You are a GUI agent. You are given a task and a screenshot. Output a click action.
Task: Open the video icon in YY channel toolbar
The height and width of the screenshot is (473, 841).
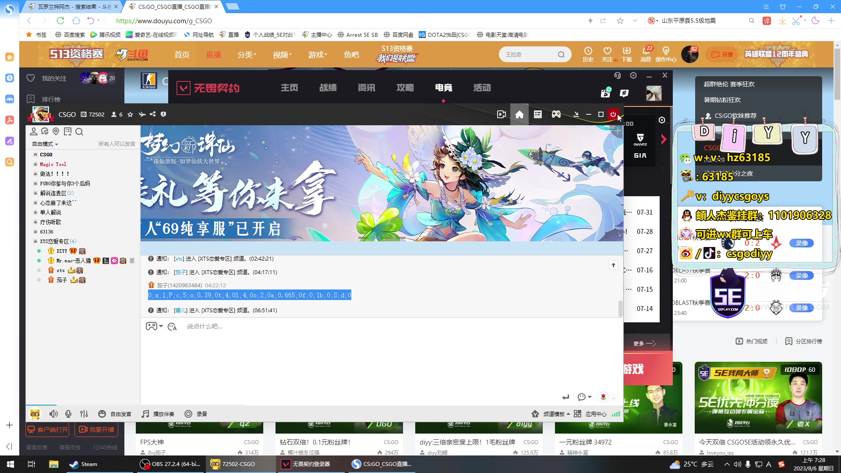coord(502,114)
